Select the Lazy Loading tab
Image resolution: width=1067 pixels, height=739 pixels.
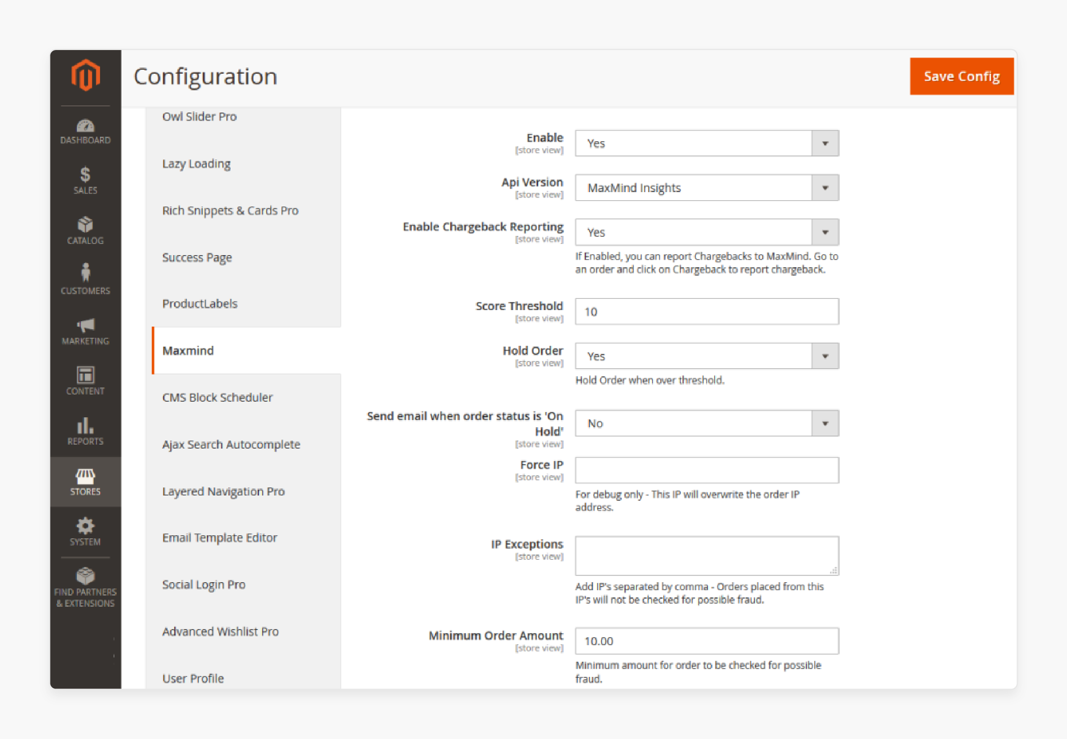196,164
